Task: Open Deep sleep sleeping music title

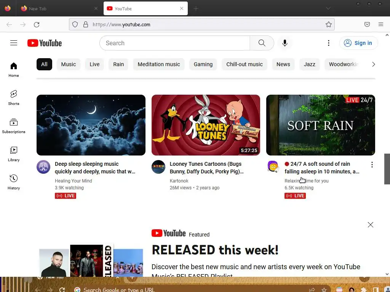Action: pyautogui.click(x=95, y=168)
